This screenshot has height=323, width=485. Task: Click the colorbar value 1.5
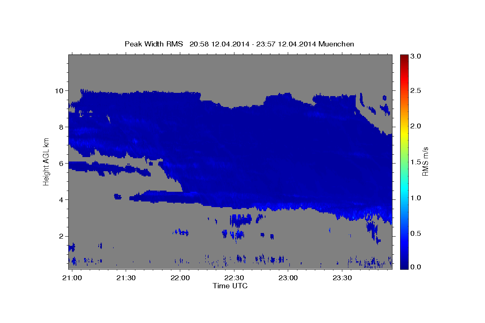pos(416,162)
